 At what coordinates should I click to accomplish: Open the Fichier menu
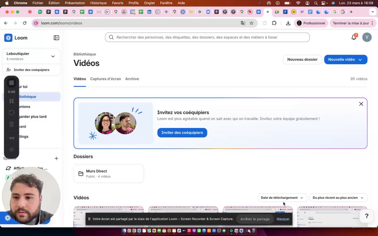click(x=38, y=3)
